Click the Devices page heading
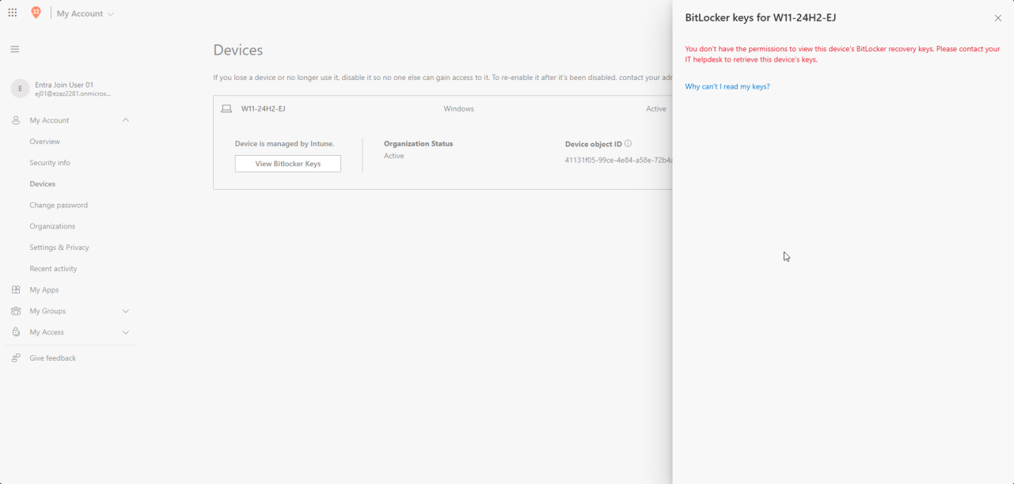The width and height of the screenshot is (1014, 484). tap(238, 50)
